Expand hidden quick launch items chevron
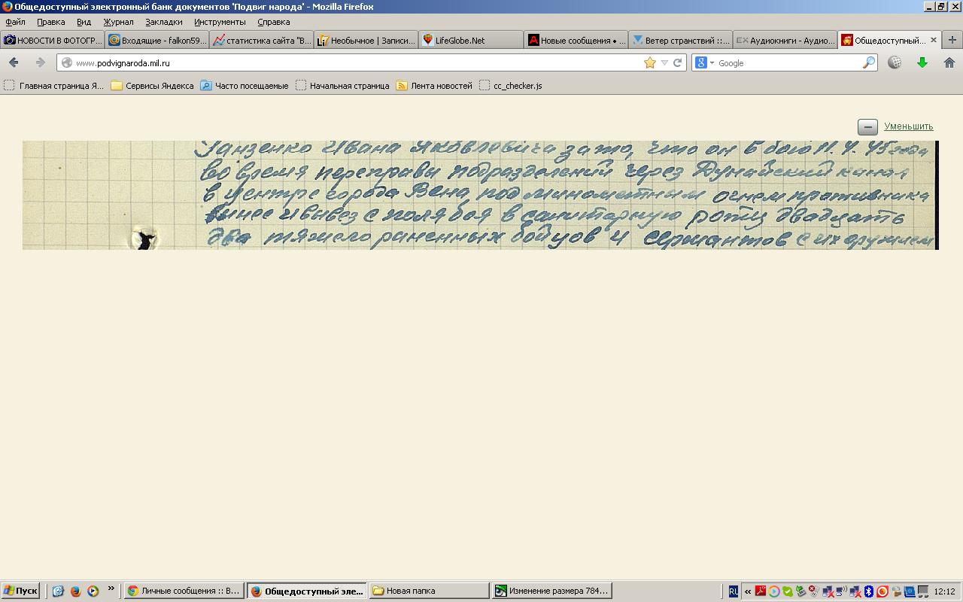 tap(111, 589)
